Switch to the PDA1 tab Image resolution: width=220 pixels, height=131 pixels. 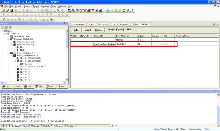pyautogui.click(x=91, y=24)
